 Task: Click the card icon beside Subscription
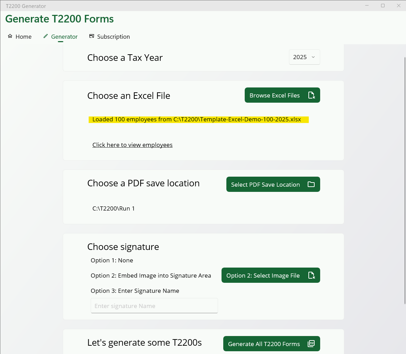coord(92,36)
